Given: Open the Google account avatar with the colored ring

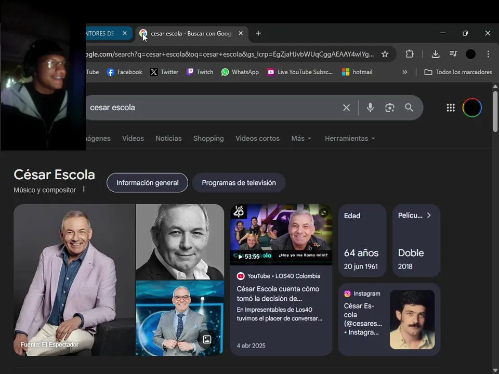Looking at the screenshot, I should tap(472, 108).
